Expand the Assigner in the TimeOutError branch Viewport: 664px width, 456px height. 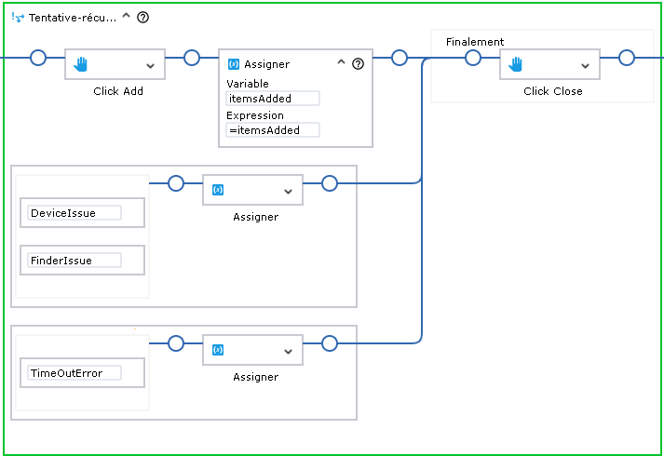click(x=288, y=351)
